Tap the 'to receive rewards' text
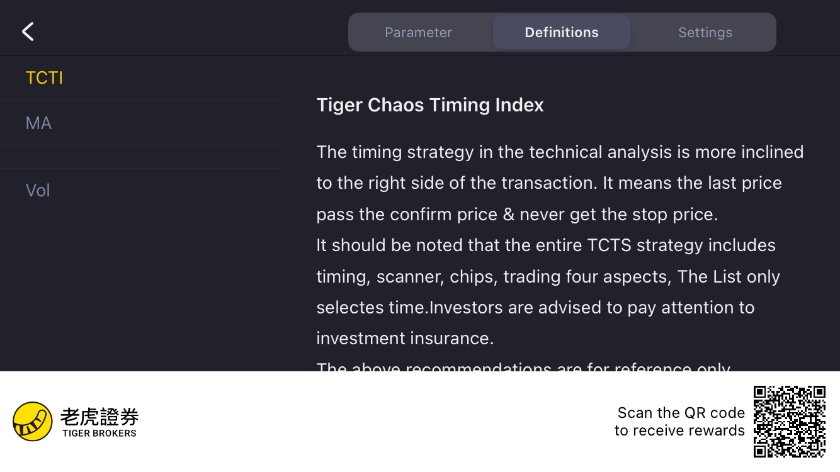The width and height of the screenshot is (840, 472). pyautogui.click(x=679, y=430)
